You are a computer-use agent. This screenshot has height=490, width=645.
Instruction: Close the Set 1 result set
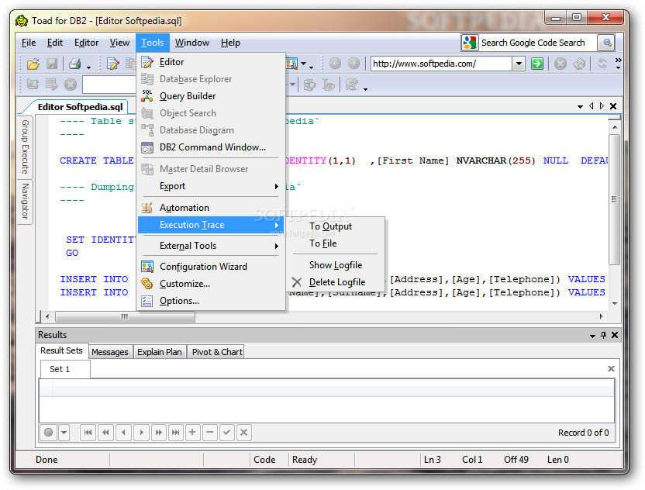pyautogui.click(x=611, y=368)
